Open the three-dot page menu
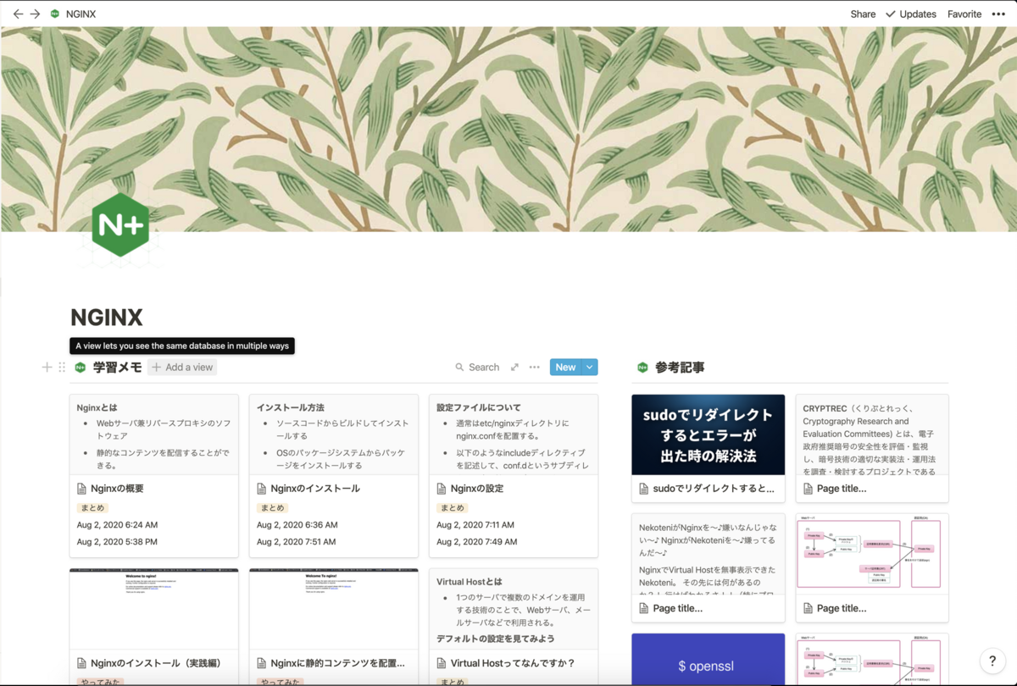Screen dimensions: 1017x686 tap(998, 14)
